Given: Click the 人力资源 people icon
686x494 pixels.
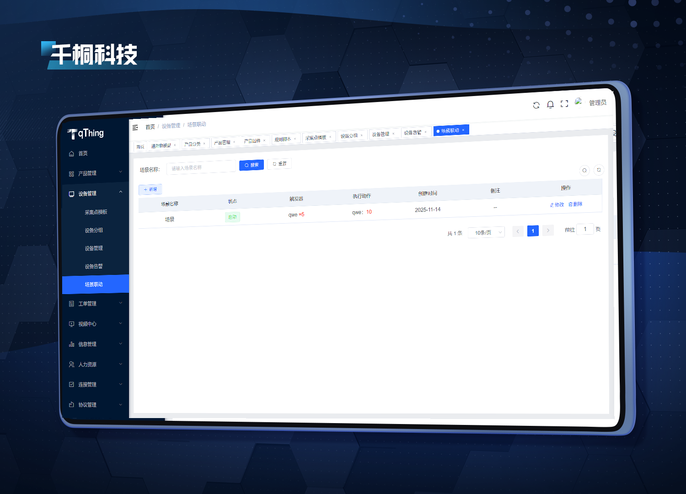Looking at the screenshot, I should pos(71,365).
